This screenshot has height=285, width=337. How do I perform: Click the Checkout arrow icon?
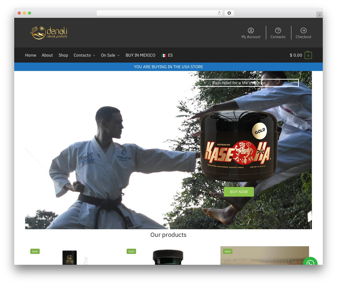tap(304, 30)
